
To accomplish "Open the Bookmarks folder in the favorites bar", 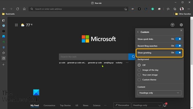I will 8,14.
